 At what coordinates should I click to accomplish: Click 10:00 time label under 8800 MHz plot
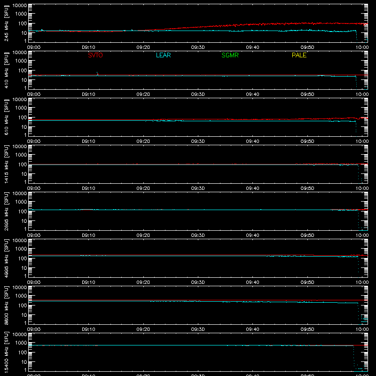click(362, 329)
